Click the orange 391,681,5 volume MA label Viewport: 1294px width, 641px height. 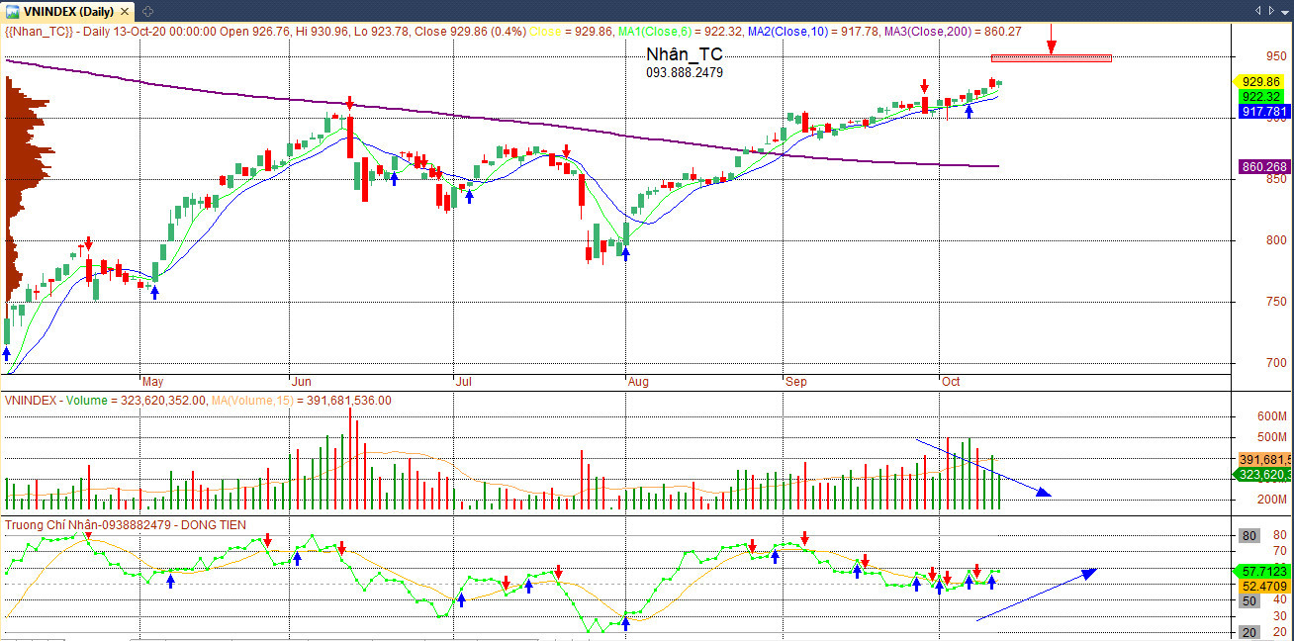pos(1262,460)
